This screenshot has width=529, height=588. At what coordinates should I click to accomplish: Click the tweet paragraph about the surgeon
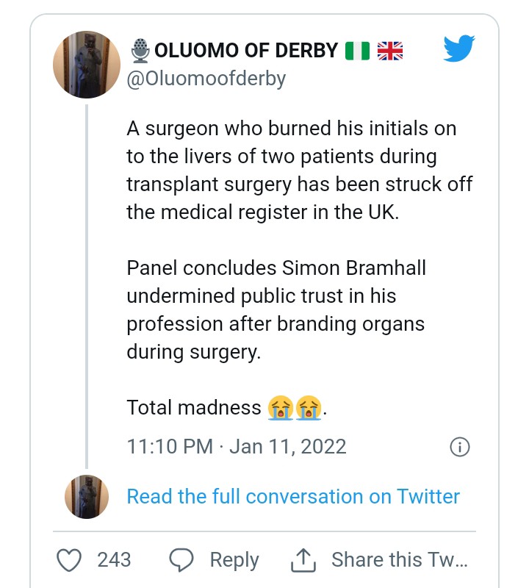(299, 170)
